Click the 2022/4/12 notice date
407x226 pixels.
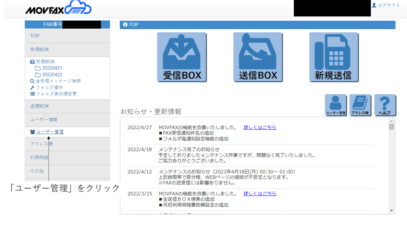coord(140,172)
